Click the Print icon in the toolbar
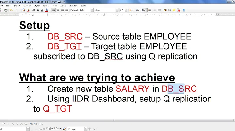Image resolution: width=235 pixels, height=131 pixels. click(6, 10)
